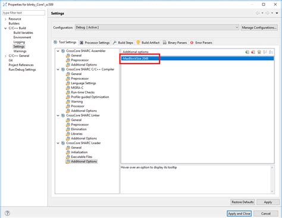
Task: Select Builders in the left tree
Action: (x=14, y=23)
